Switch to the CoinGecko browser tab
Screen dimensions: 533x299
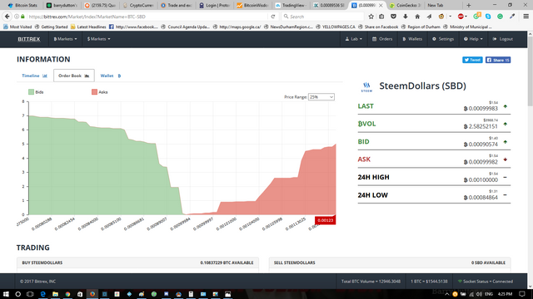(x=405, y=5)
